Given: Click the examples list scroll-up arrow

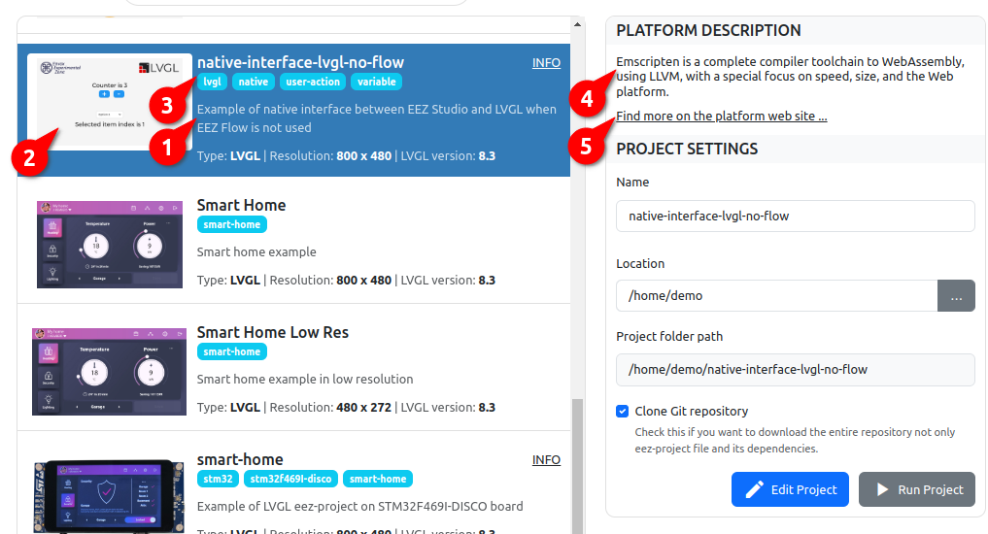Looking at the screenshot, I should (577, 24).
